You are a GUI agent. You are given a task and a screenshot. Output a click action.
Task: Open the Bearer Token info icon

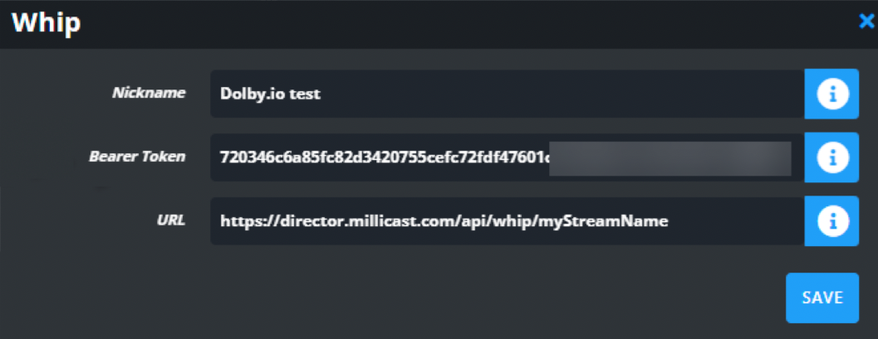tap(831, 157)
